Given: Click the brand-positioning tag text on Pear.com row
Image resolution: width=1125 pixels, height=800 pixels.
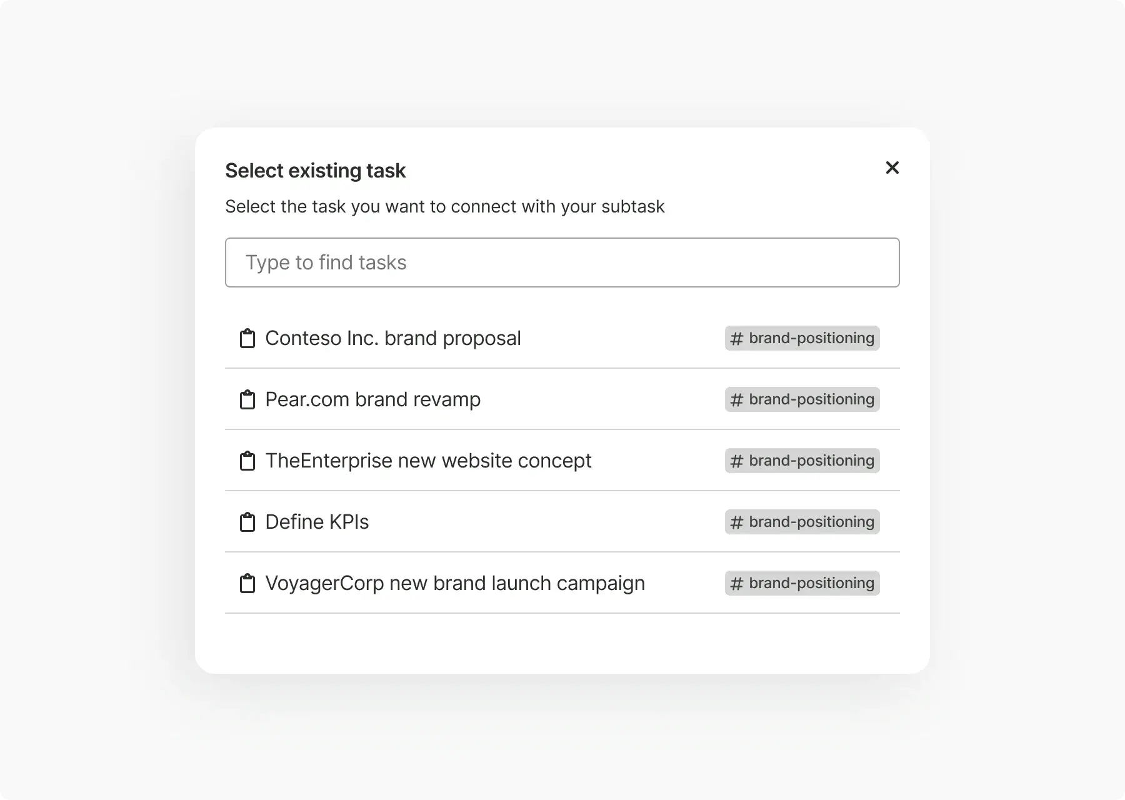Looking at the screenshot, I should tap(811, 399).
